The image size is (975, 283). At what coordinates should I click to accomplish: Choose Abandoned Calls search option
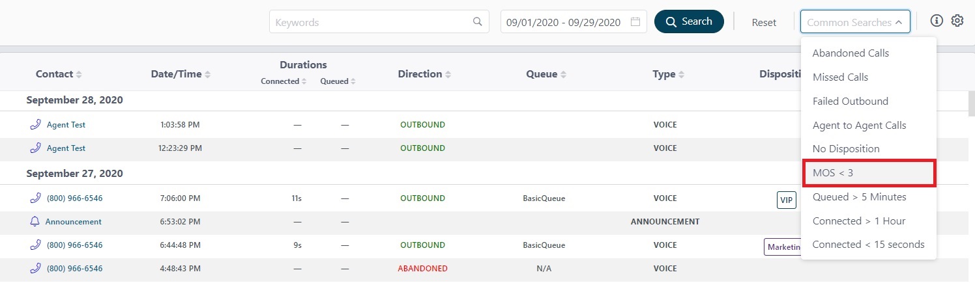pos(851,53)
